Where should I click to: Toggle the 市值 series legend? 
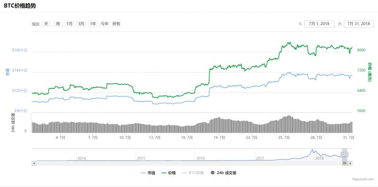[x=148, y=173]
